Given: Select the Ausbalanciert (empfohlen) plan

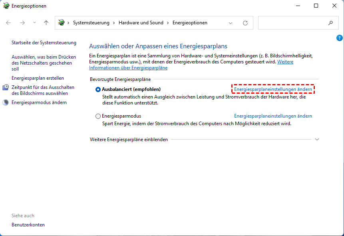Looking at the screenshot, I should [x=98, y=89].
